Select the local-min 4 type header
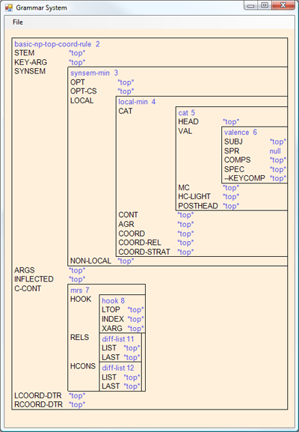The width and height of the screenshot is (299, 432). pyautogui.click(x=137, y=102)
